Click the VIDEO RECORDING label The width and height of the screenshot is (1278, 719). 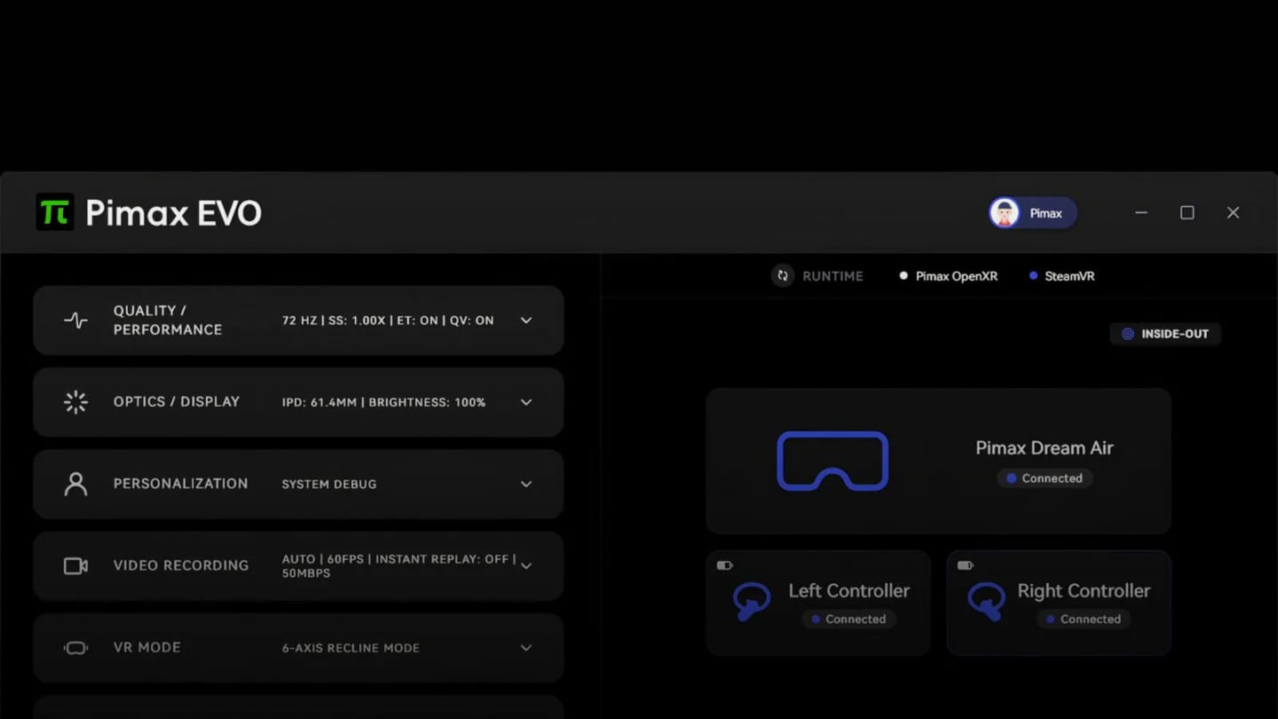pyautogui.click(x=181, y=565)
